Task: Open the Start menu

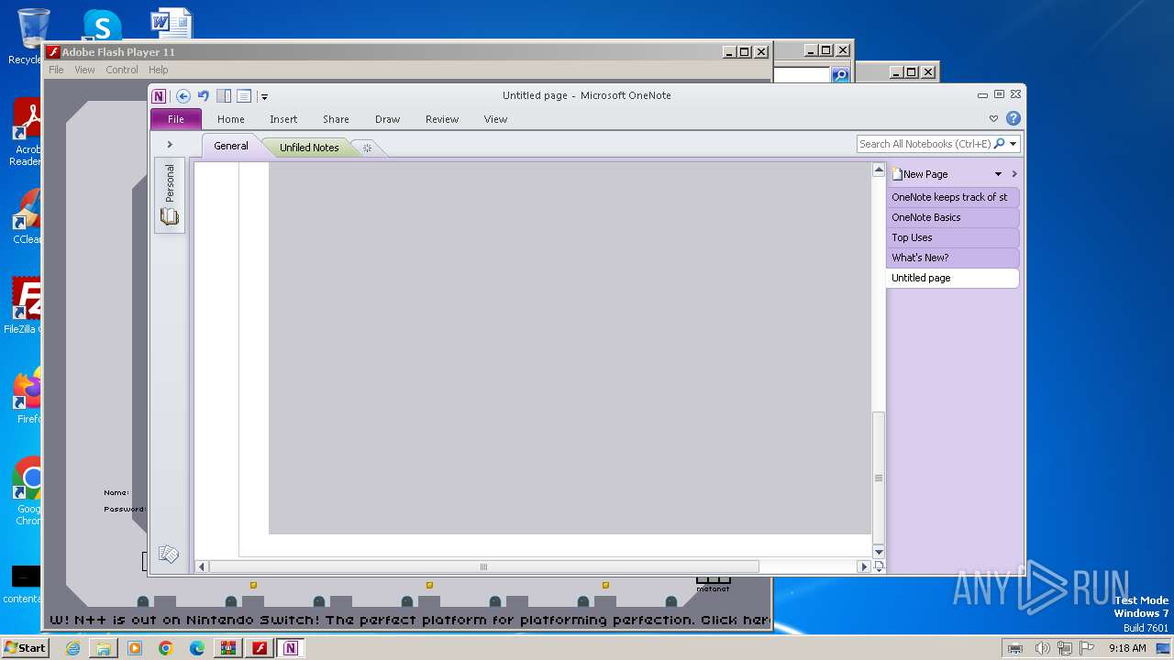Action: pyautogui.click(x=25, y=647)
